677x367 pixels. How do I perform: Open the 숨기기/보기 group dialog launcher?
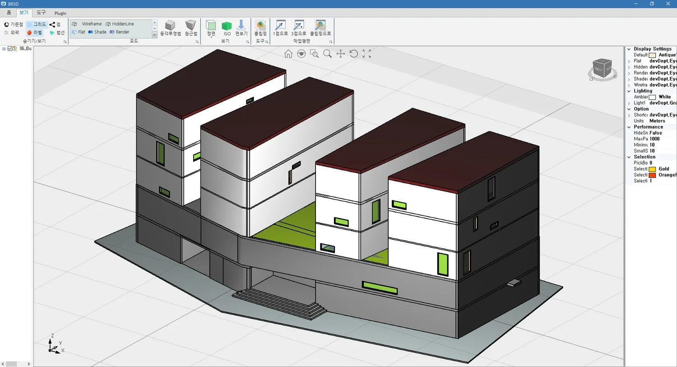coord(65,42)
